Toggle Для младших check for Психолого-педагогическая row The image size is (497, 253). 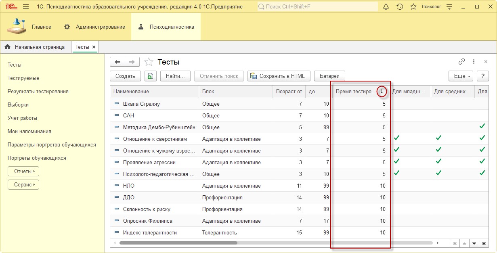coord(397,173)
